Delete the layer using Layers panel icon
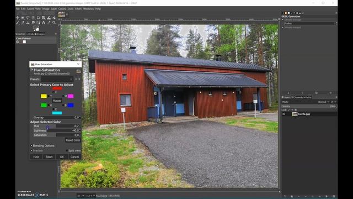Screen dimensions: 353x199 coord(334,196)
